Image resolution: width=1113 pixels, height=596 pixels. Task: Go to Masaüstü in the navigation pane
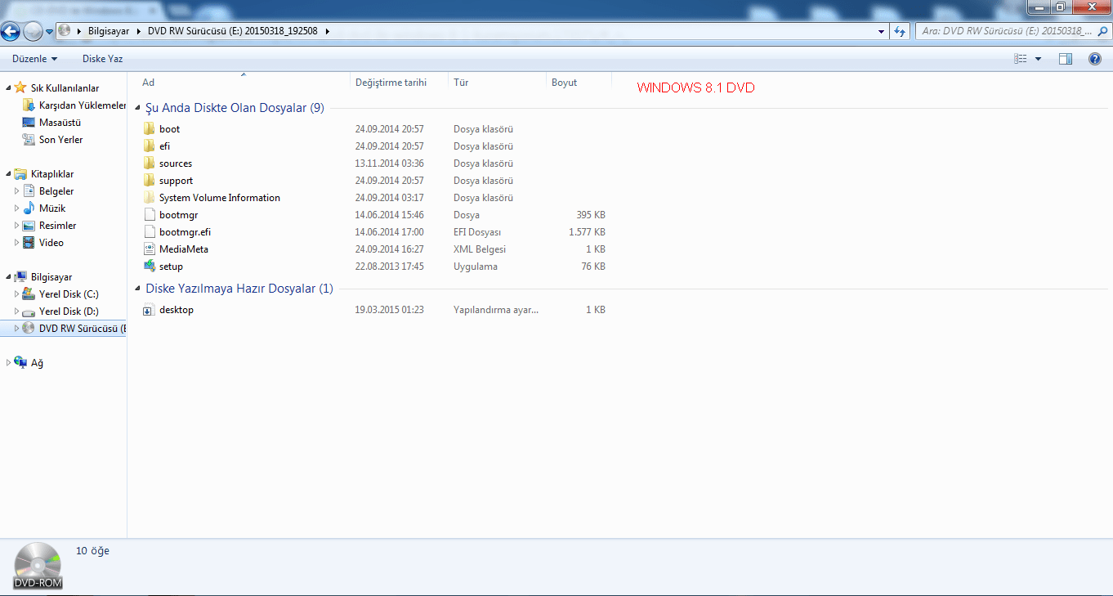(60, 123)
